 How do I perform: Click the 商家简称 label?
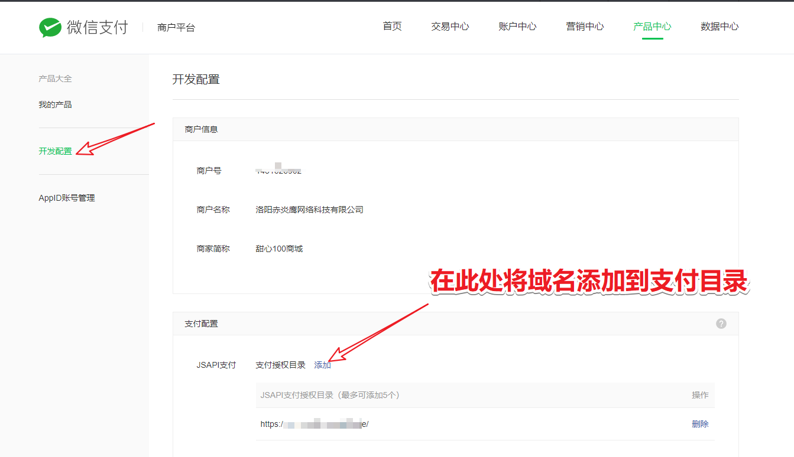pos(213,249)
